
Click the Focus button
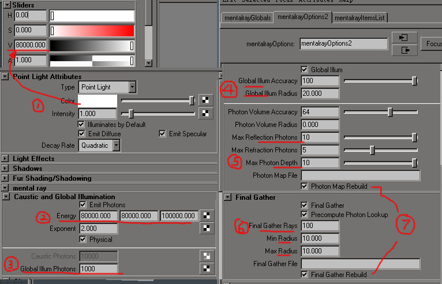(431, 44)
